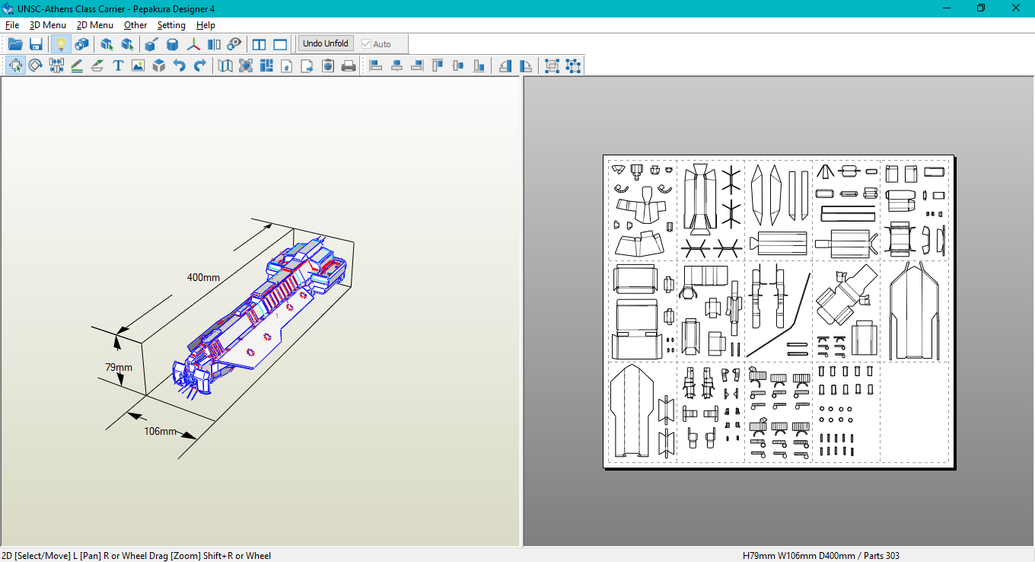Expand the Help menu
1035x562 pixels.
click(x=205, y=25)
